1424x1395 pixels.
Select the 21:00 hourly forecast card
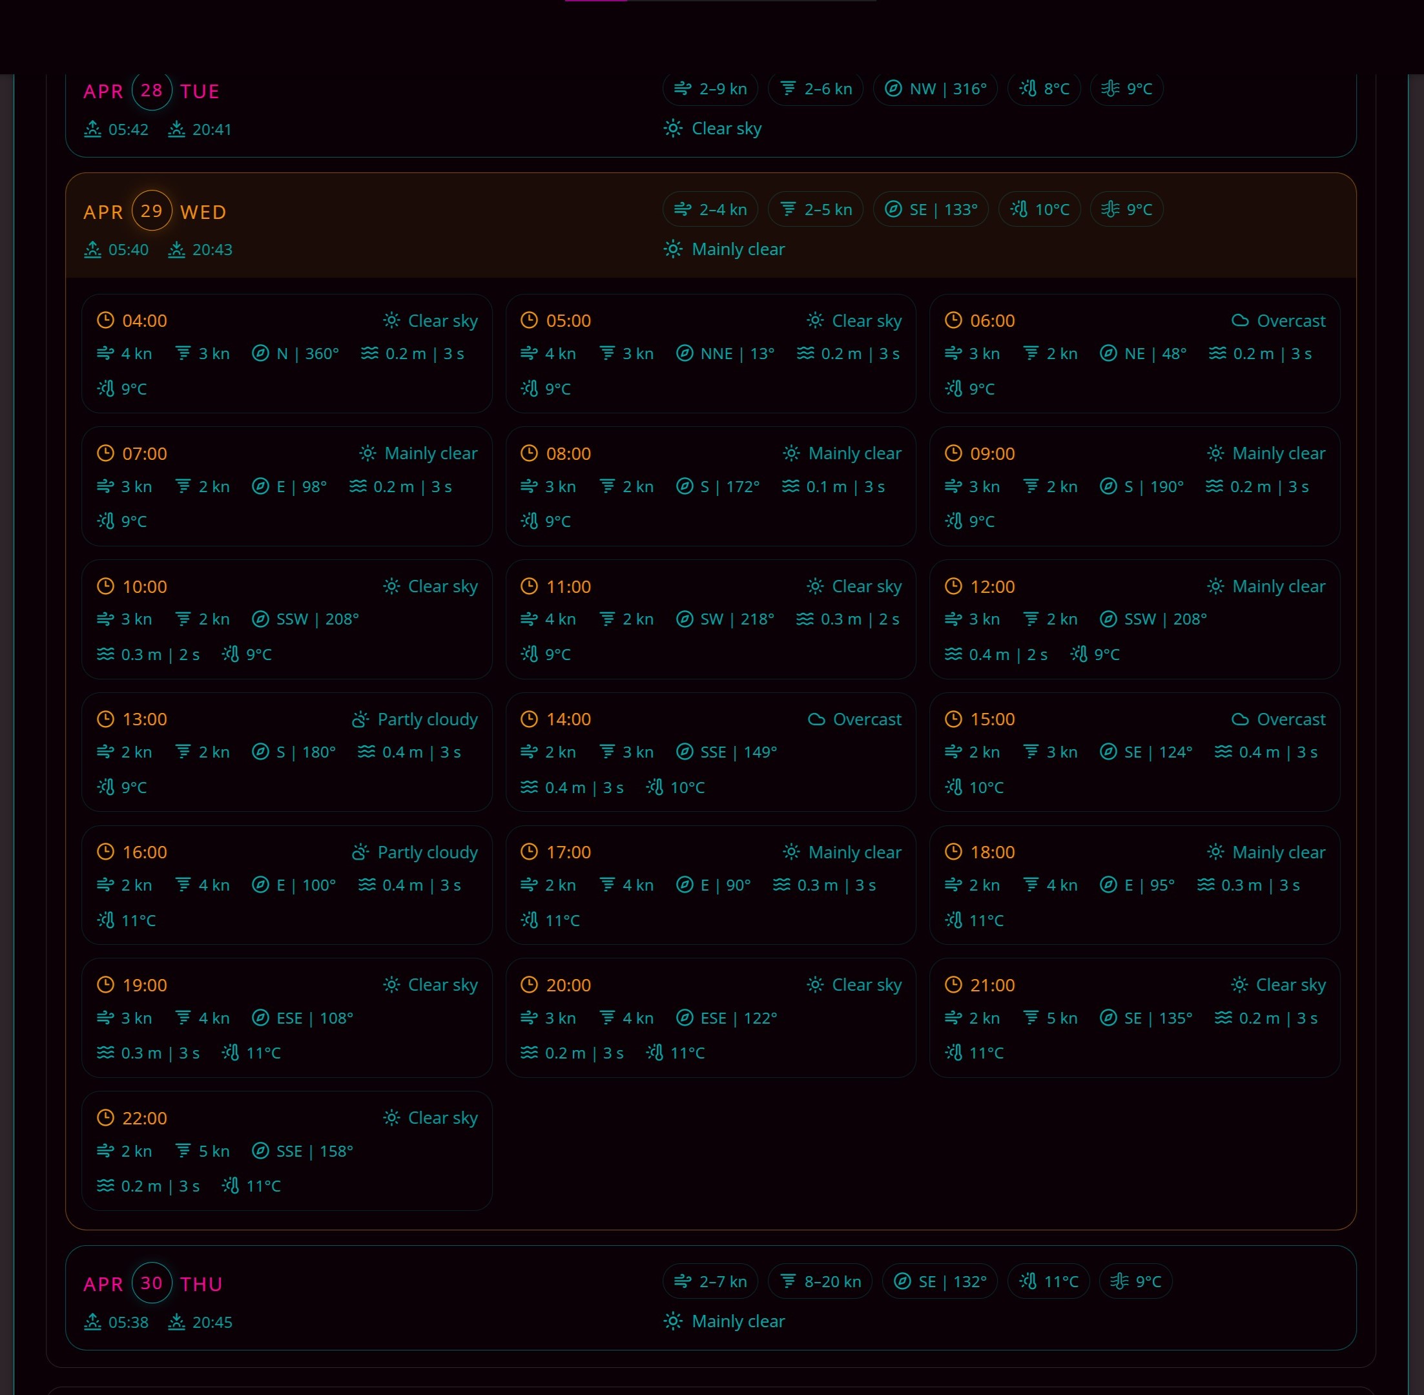tap(1134, 1018)
